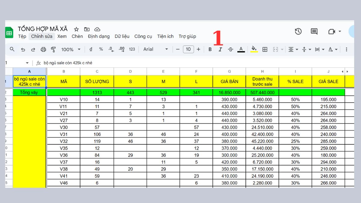Select the 25% sale cell
Screen dimensions: 361x203
point(295,141)
